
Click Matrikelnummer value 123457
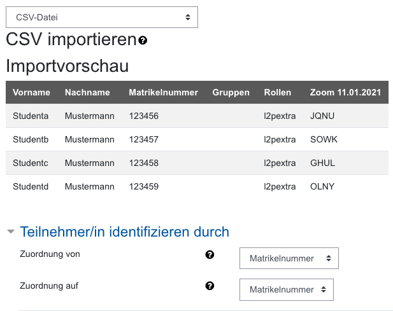click(x=143, y=139)
